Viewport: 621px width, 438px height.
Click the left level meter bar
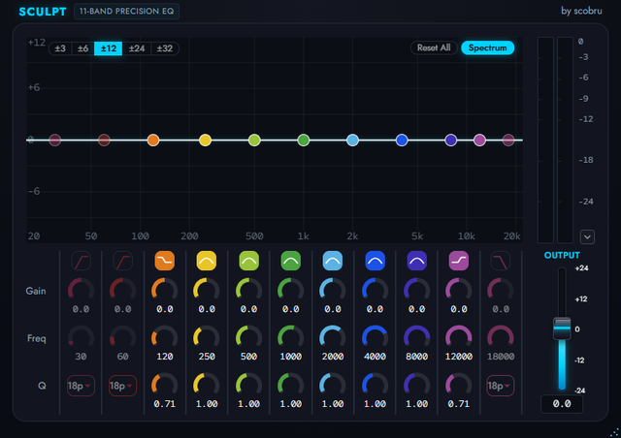(545, 141)
